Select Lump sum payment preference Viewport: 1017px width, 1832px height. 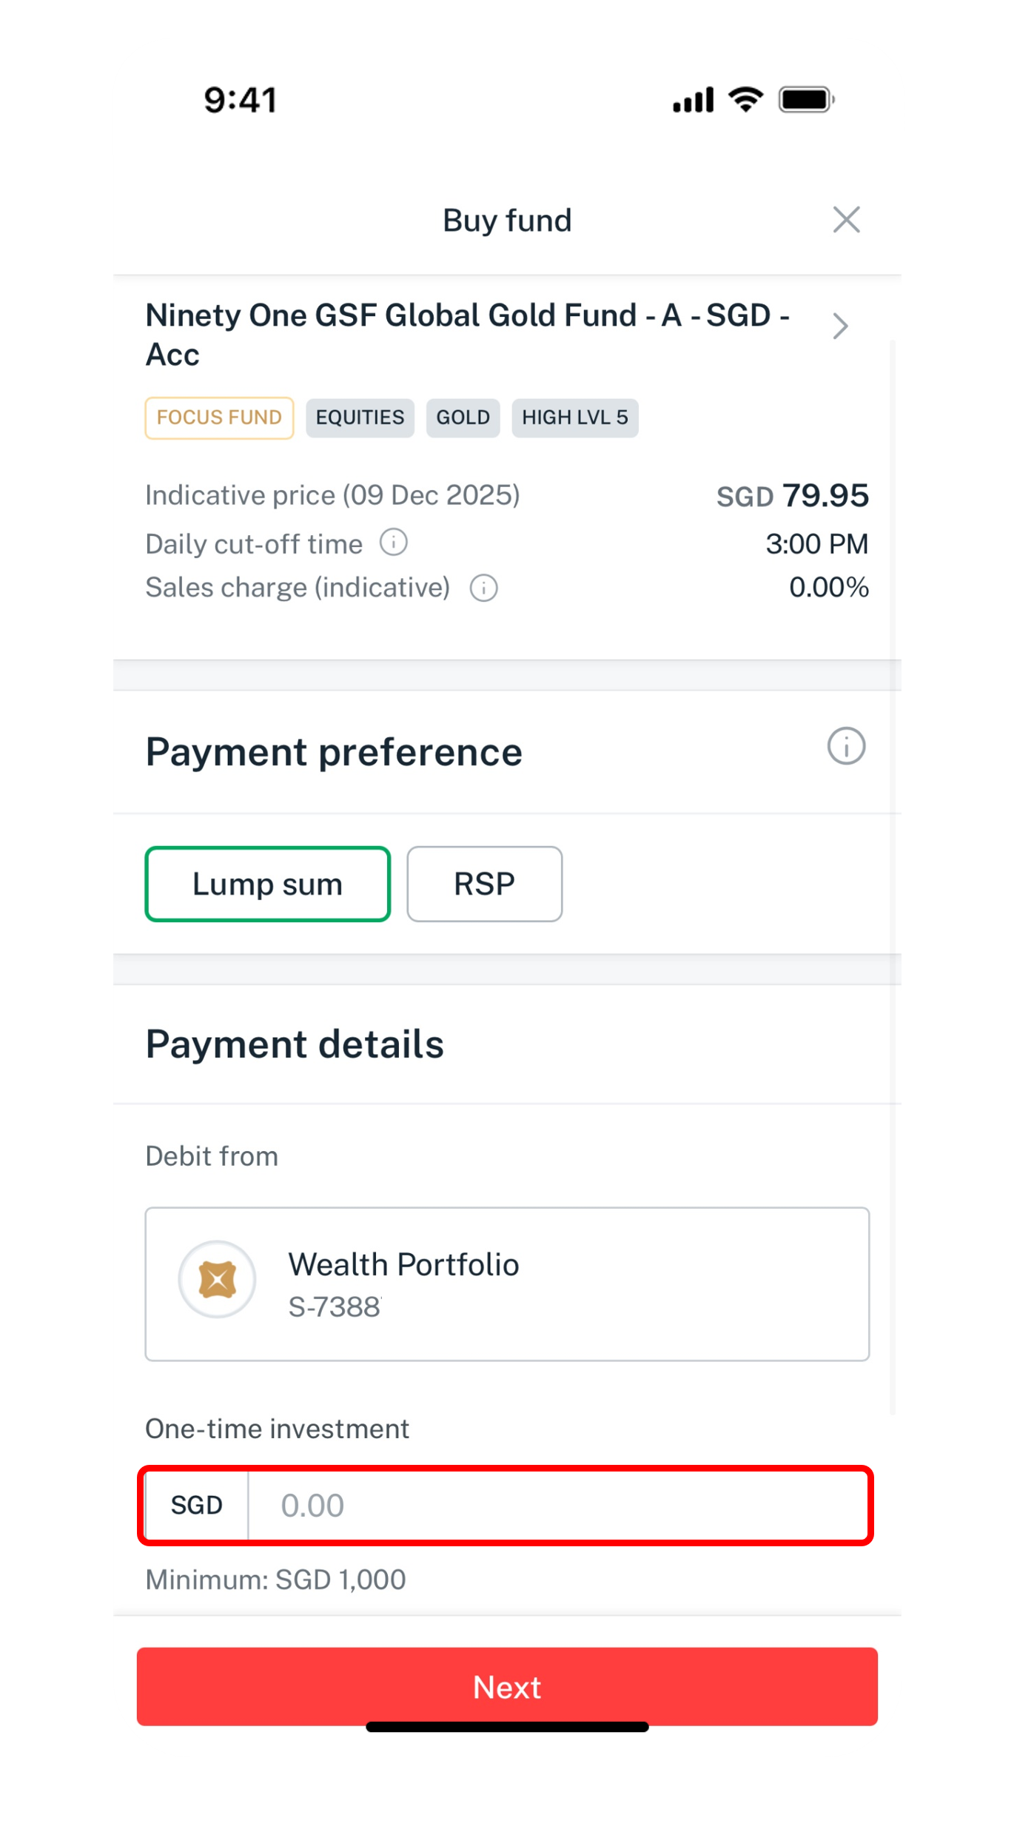[268, 884]
